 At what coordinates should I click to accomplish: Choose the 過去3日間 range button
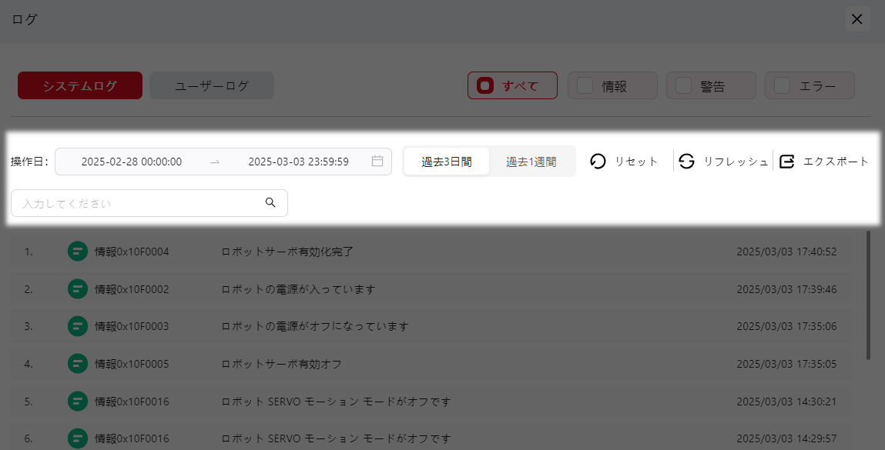[446, 162]
